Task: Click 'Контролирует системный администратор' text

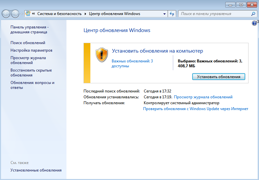Action: [x=181, y=103]
